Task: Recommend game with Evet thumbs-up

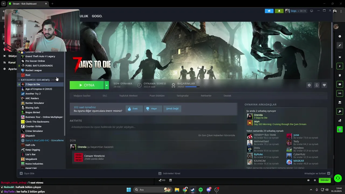Action: coord(134,109)
